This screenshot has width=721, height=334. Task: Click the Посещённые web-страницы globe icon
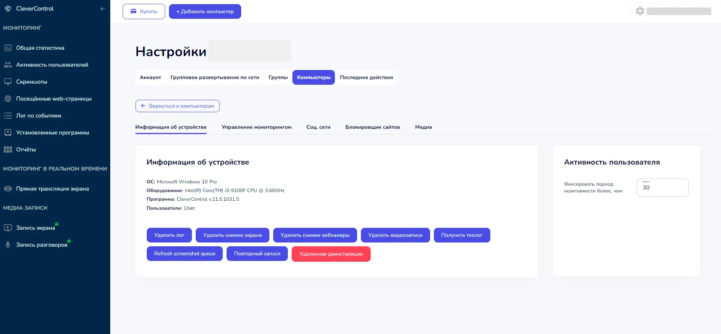(8, 99)
